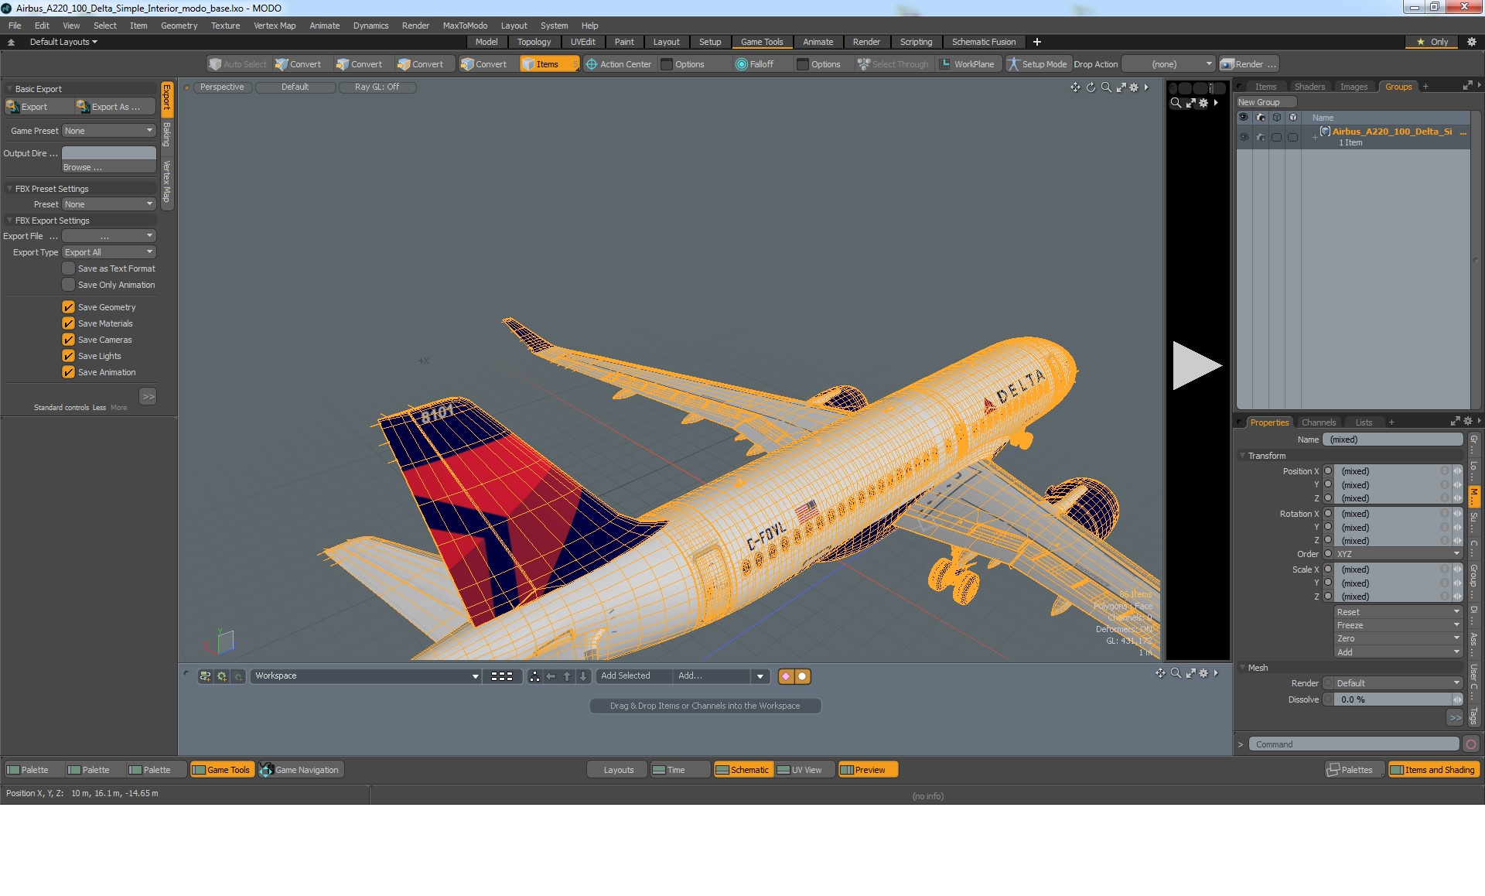Open the Render Default dropdown

tap(1398, 683)
